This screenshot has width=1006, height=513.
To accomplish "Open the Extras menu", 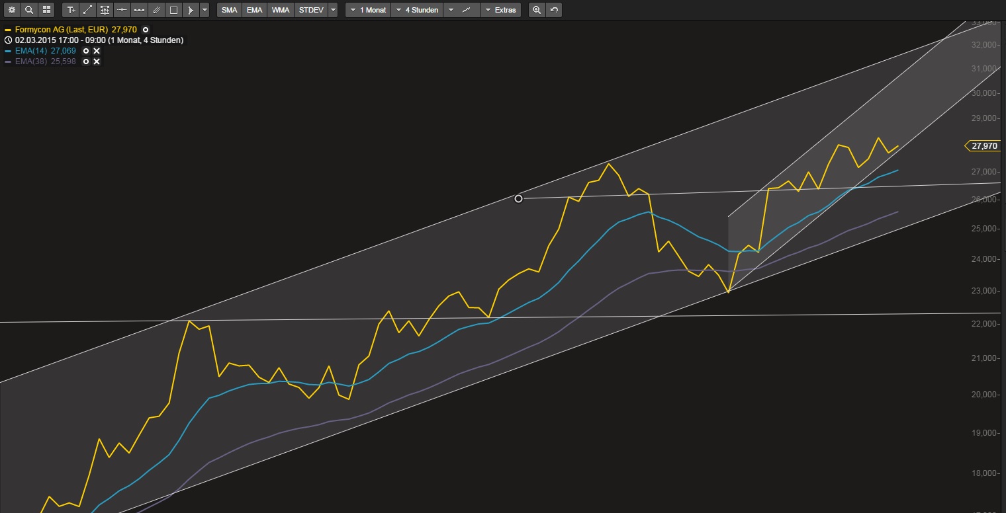I will (500, 10).
